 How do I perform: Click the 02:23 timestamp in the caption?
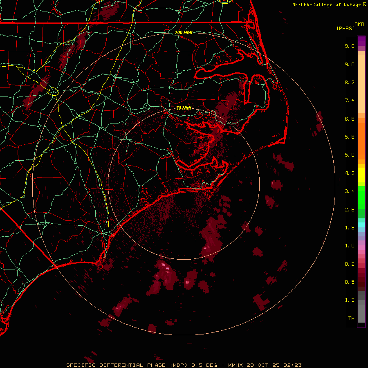click(292, 365)
